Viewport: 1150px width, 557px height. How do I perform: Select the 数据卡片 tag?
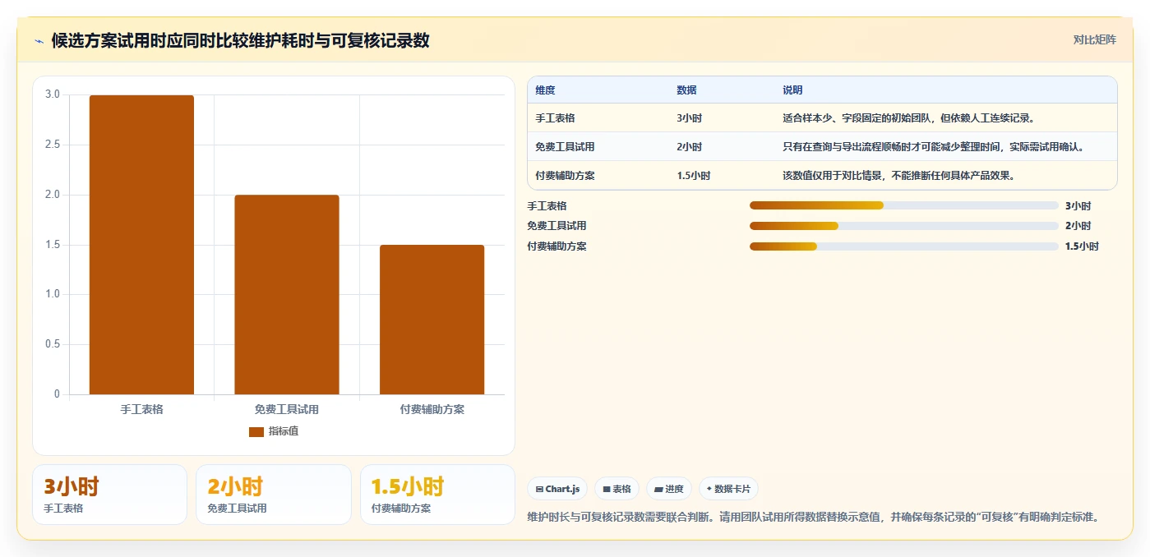pyautogui.click(x=728, y=489)
